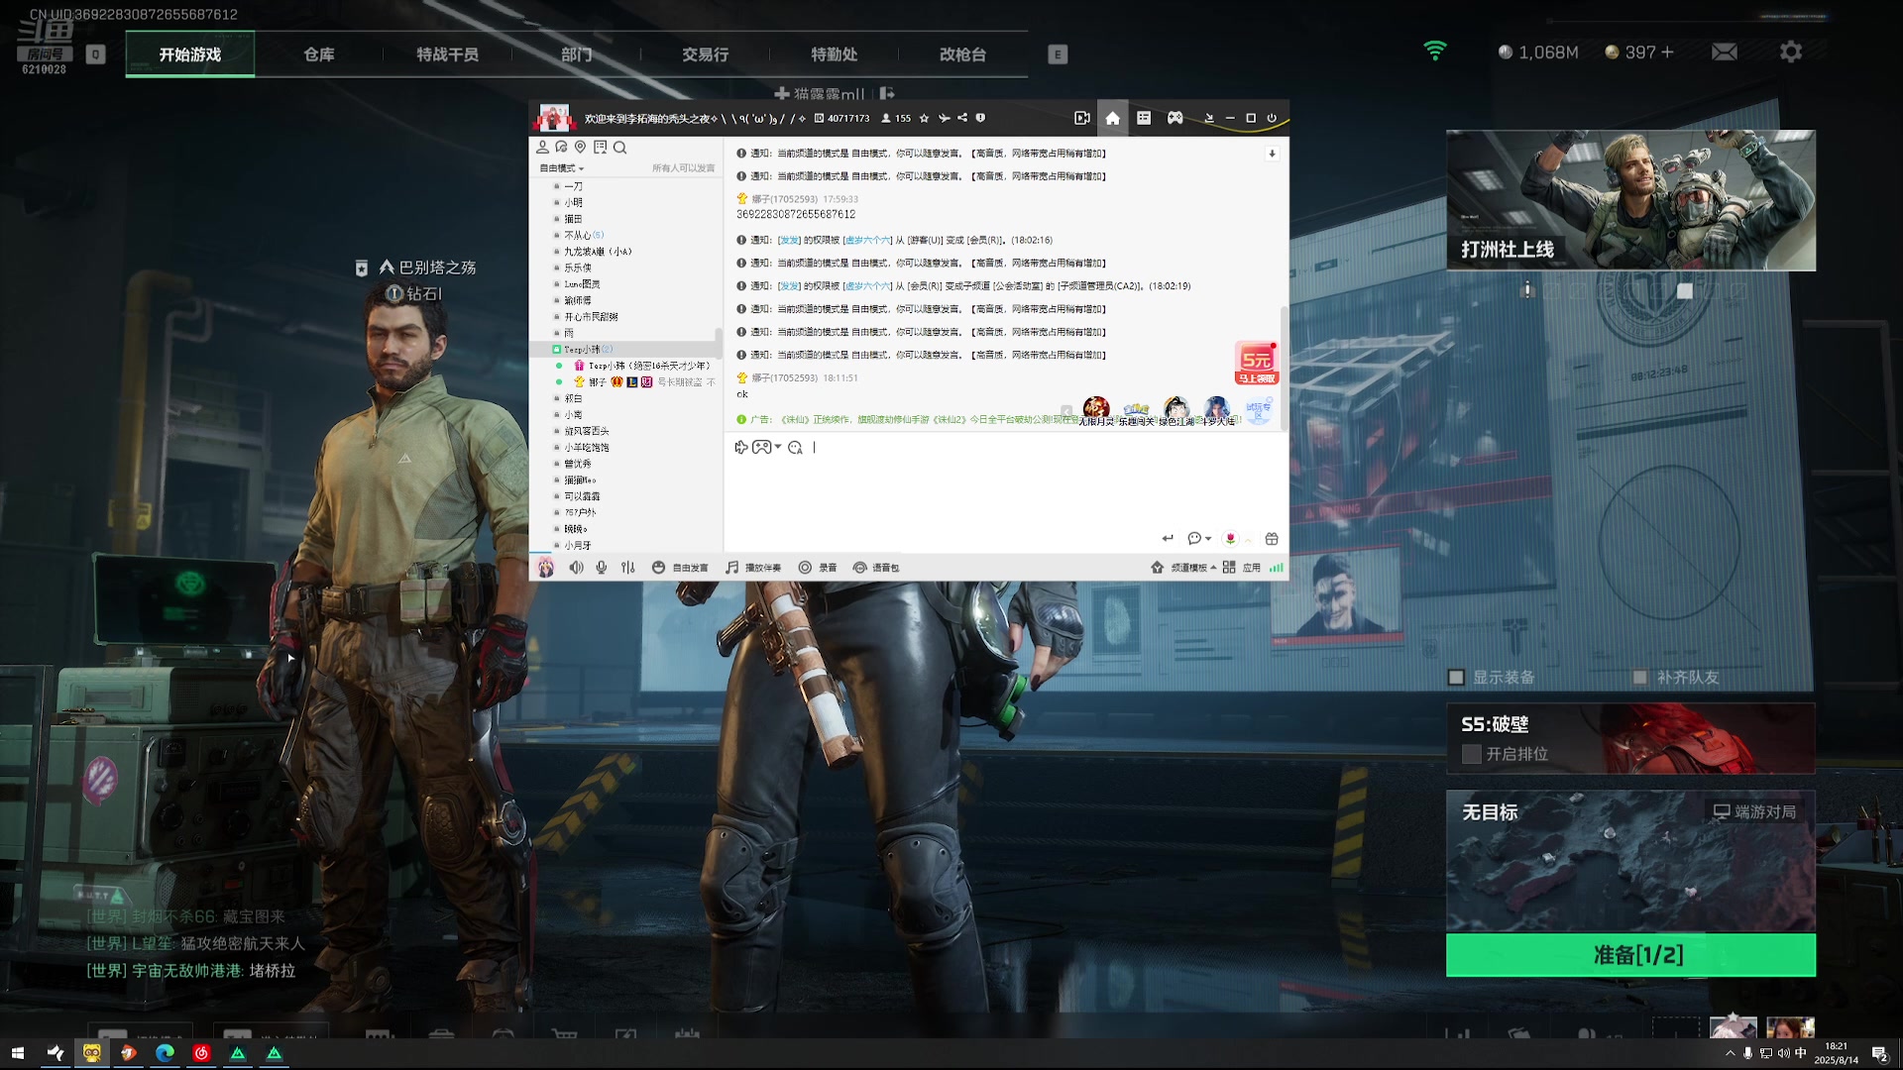Open the video live icon in YY title bar
The height and width of the screenshot is (1070, 1903).
[x=1082, y=118]
